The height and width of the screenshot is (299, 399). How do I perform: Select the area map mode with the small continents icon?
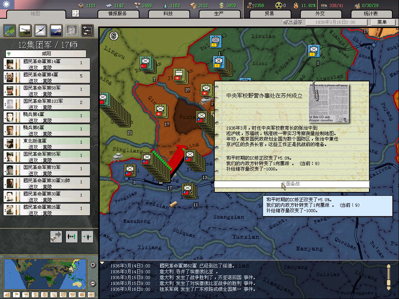pos(72,295)
